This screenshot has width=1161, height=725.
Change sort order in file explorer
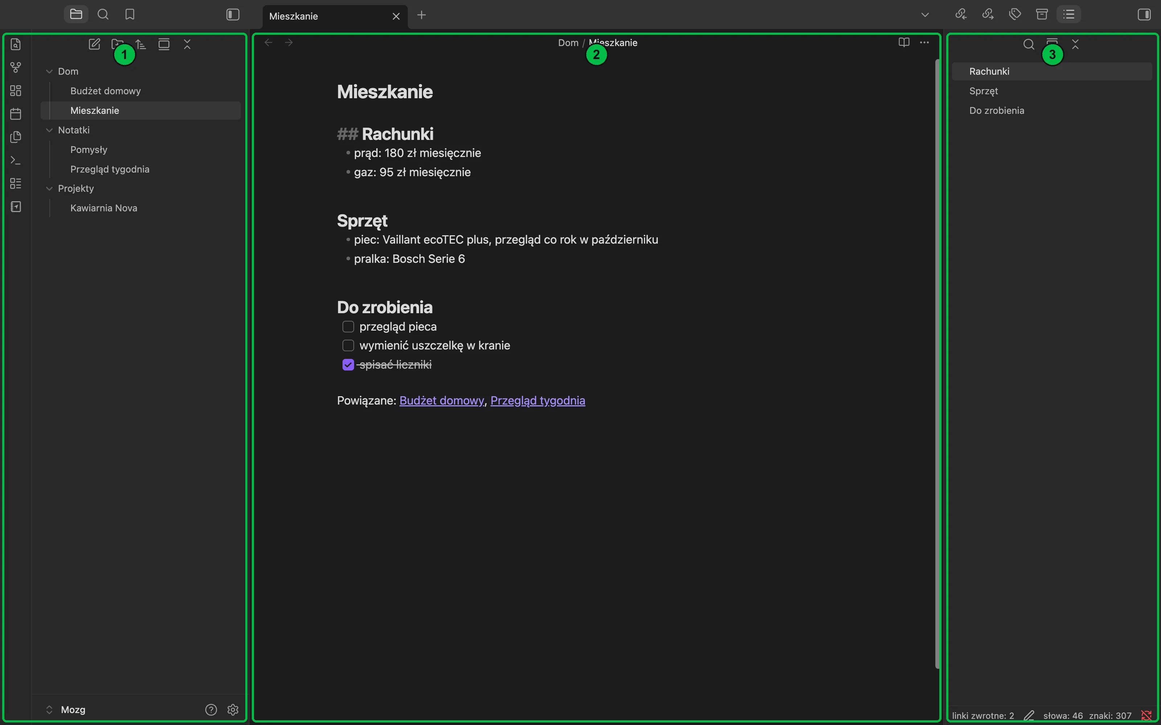140,44
